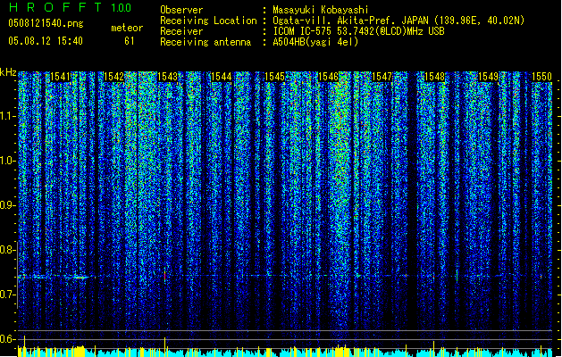Click the meteor label
The image size is (562, 357).
(127, 28)
